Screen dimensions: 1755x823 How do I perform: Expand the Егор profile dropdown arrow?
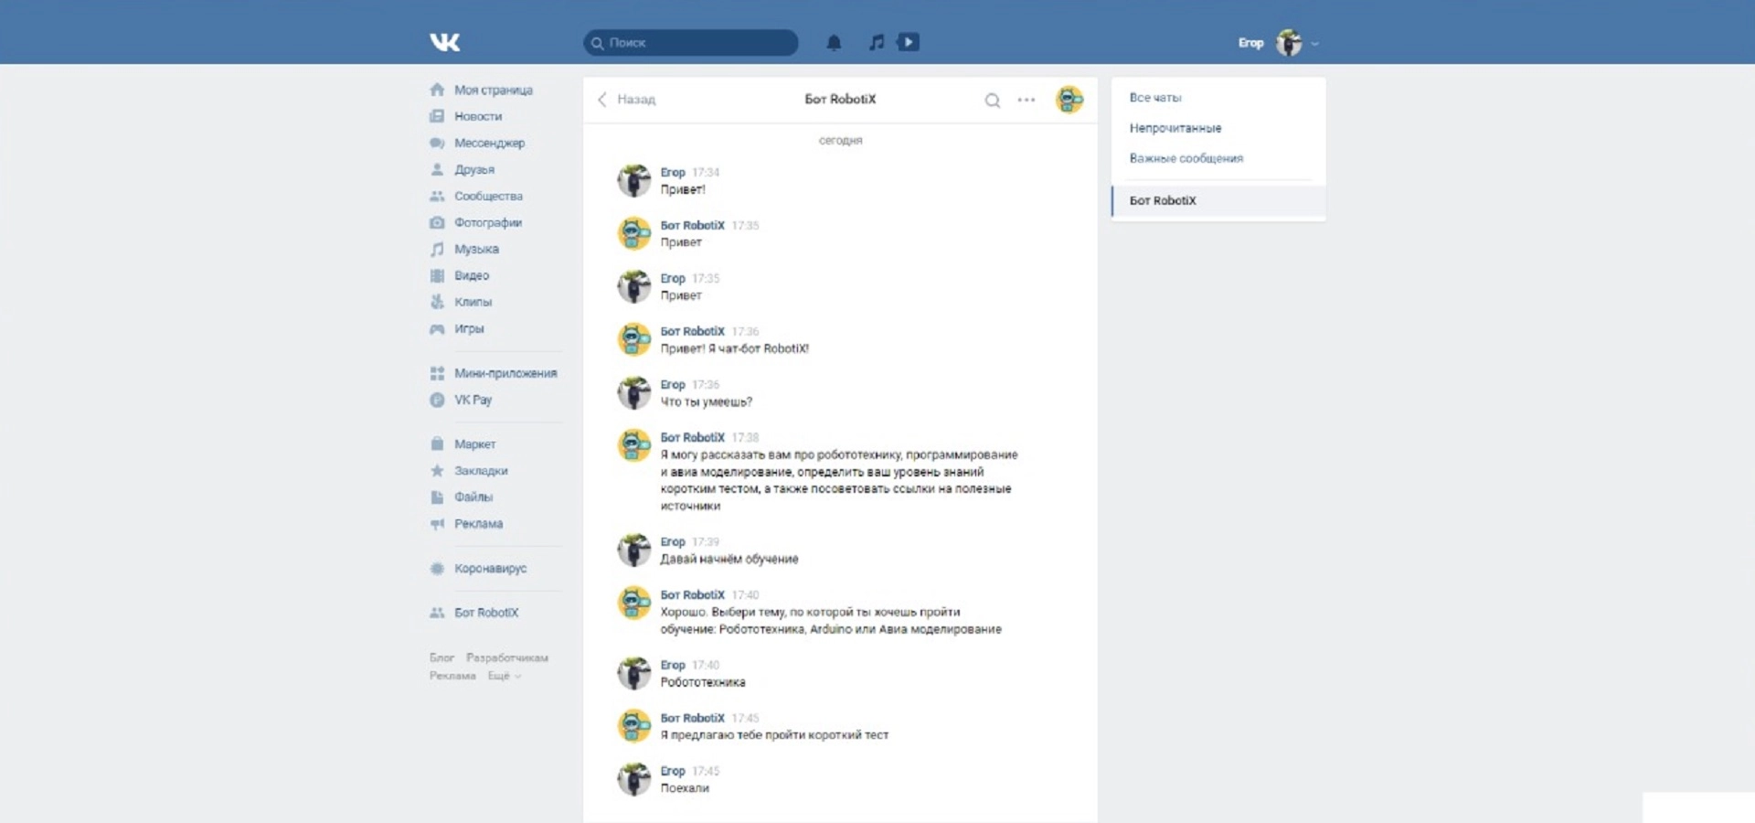(1315, 44)
